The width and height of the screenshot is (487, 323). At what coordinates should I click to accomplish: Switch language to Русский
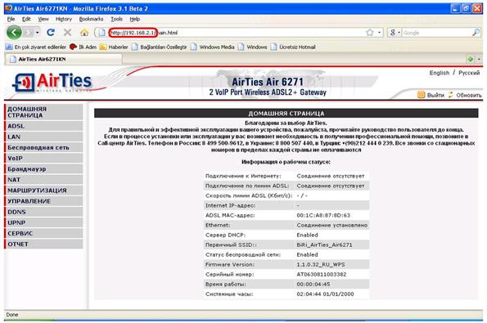pyautogui.click(x=469, y=73)
